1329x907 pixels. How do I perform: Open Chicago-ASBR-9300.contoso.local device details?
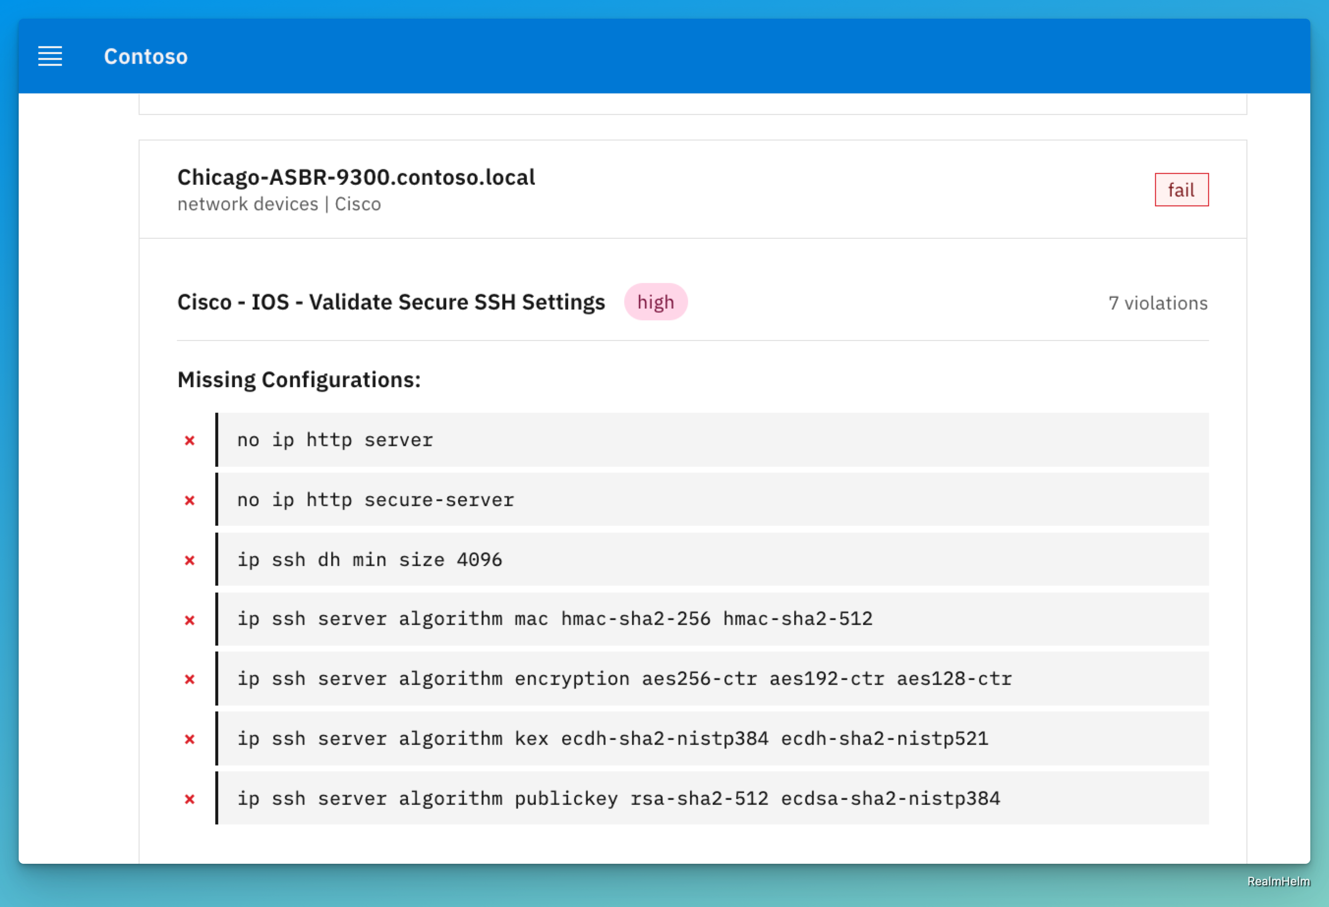(356, 177)
